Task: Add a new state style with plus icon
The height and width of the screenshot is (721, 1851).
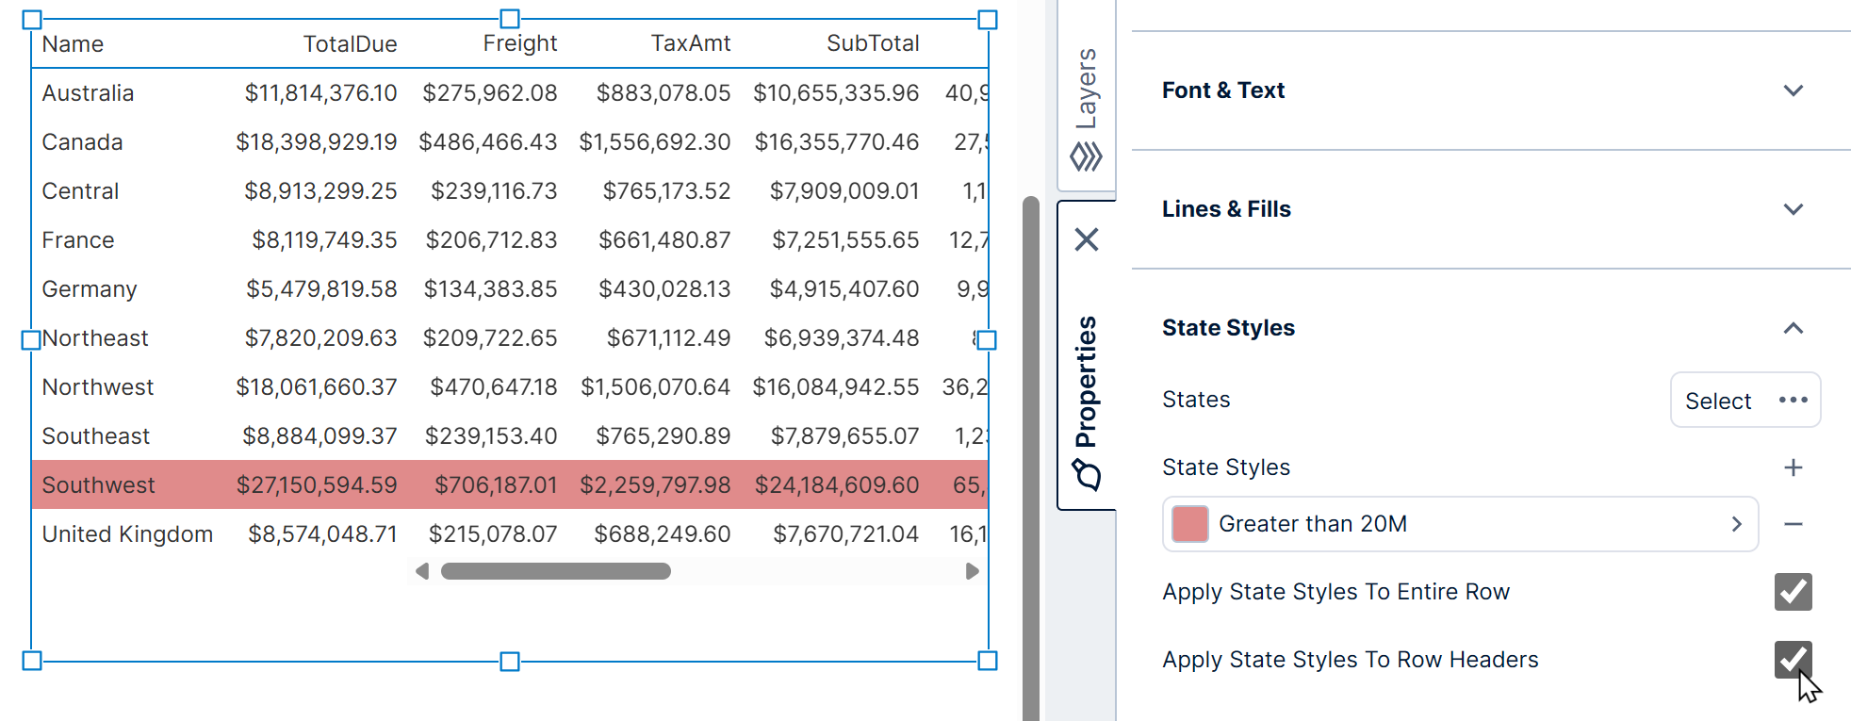Action: click(1793, 467)
